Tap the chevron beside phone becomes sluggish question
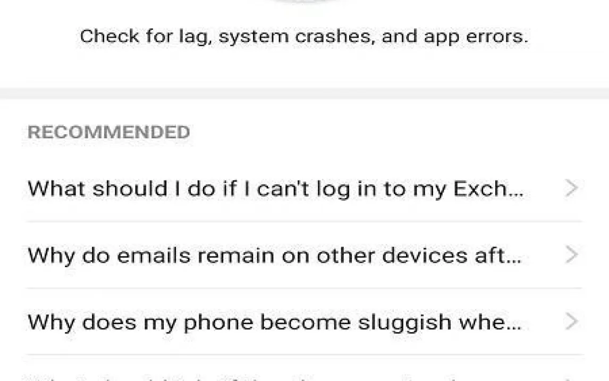Viewport: 609px width, 381px height. coord(572,321)
